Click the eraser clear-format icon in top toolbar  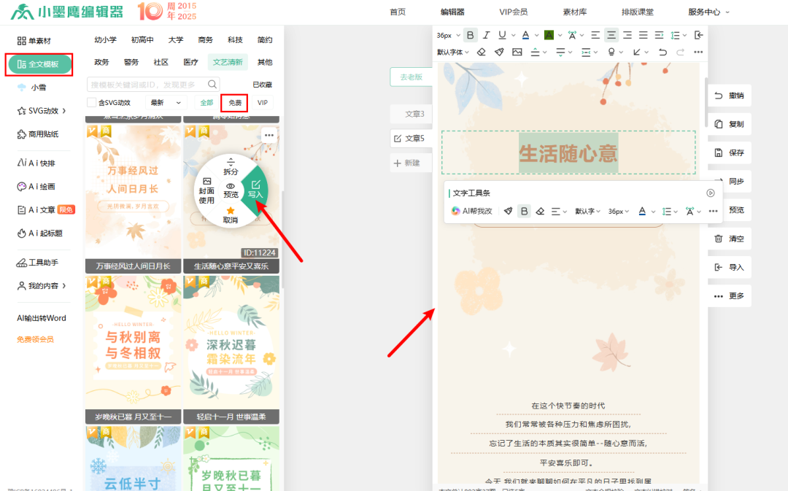click(x=481, y=52)
